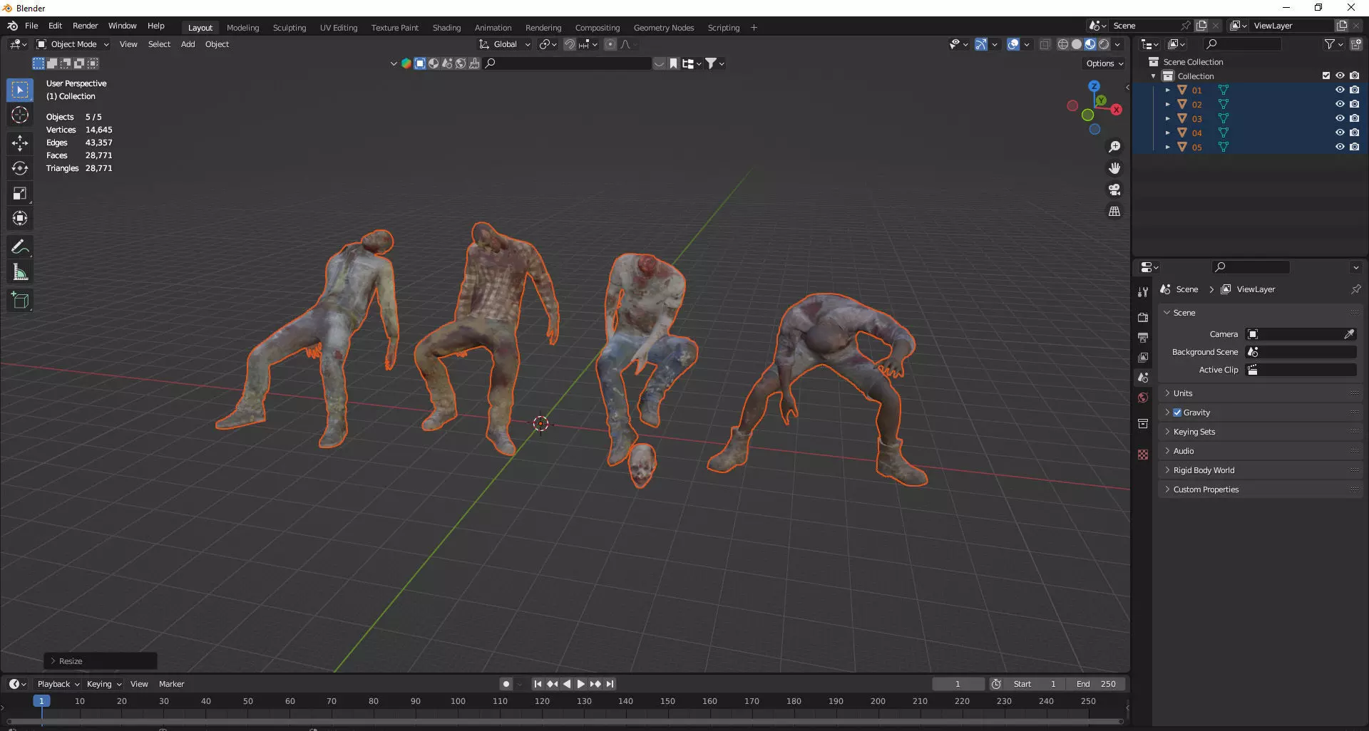Open the Output properties tab
Screen dimensions: 1369x731
[1143, 337]
